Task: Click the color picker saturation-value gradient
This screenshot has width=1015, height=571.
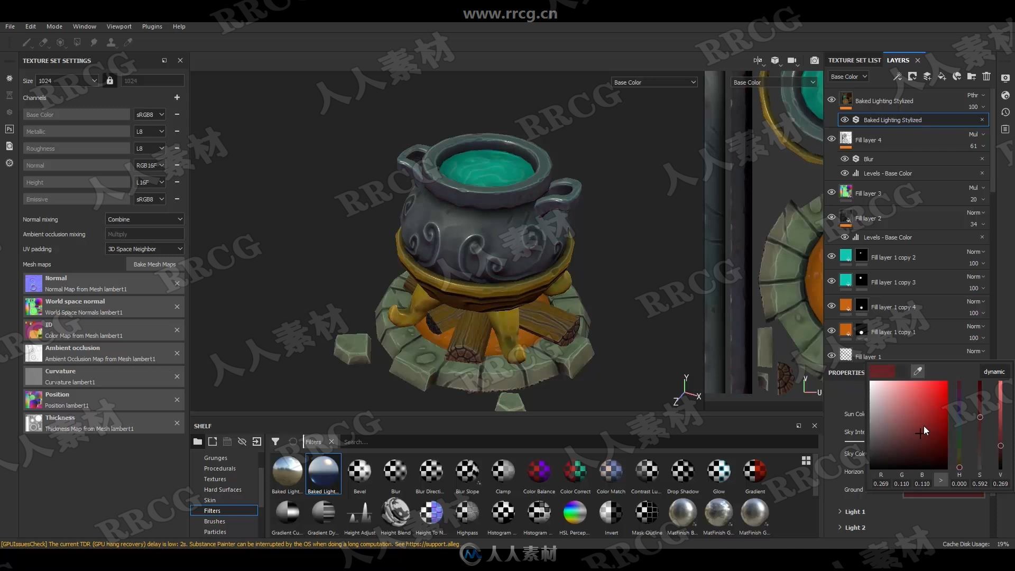Action: click(x=909, y=425)
